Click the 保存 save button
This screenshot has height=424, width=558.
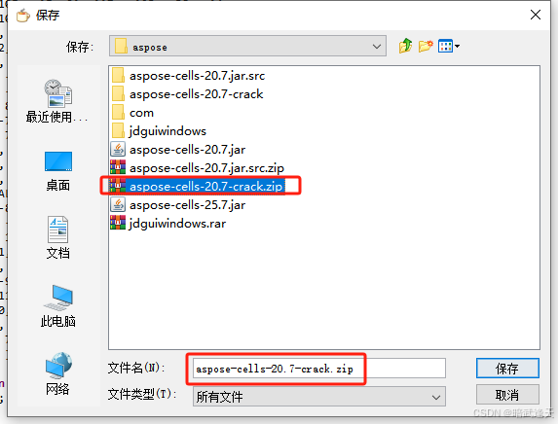[x=507, y=369]
